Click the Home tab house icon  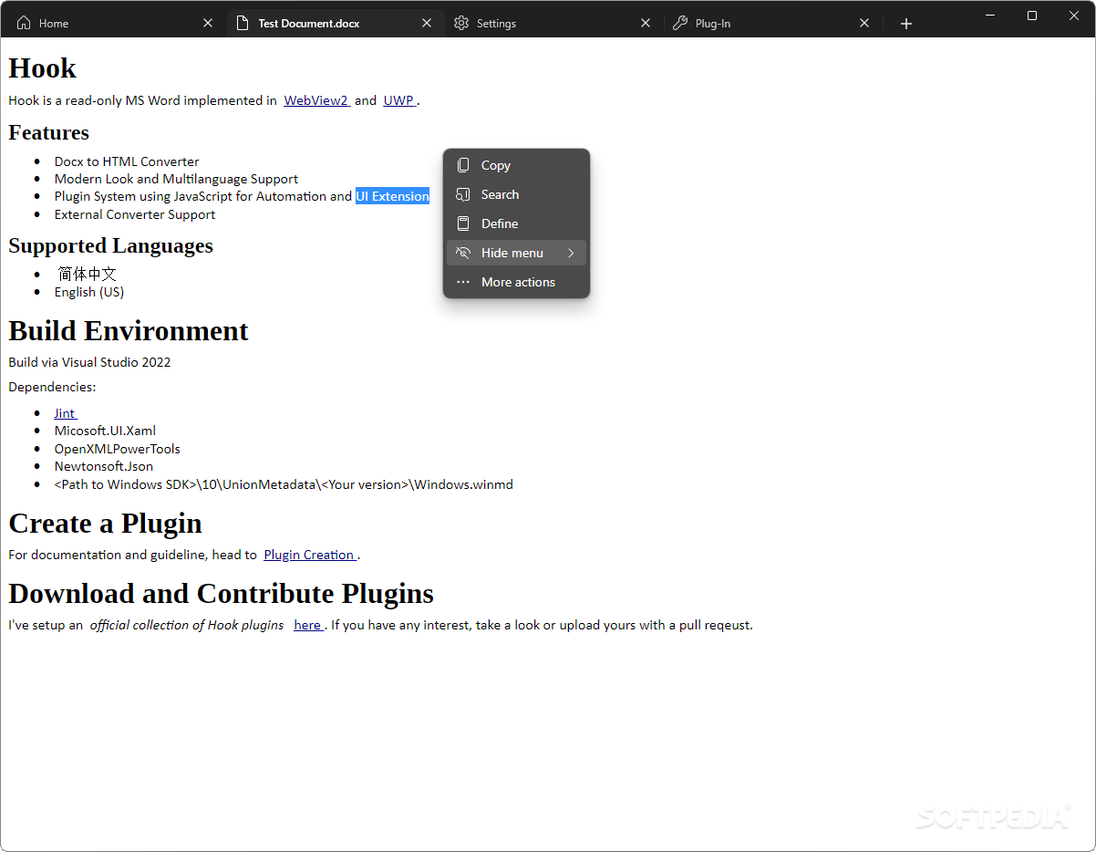coord(24,24)
